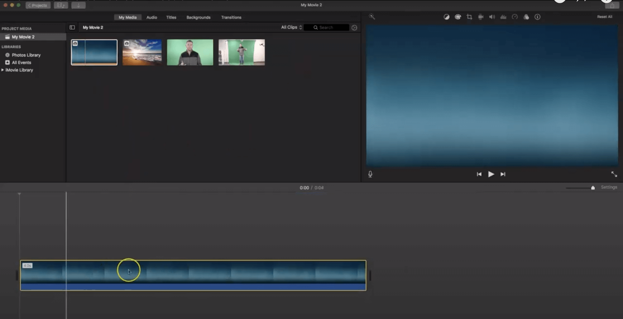The image size is (623, 319).
Task: Click the clip Information icon
Action: point(537,17)
